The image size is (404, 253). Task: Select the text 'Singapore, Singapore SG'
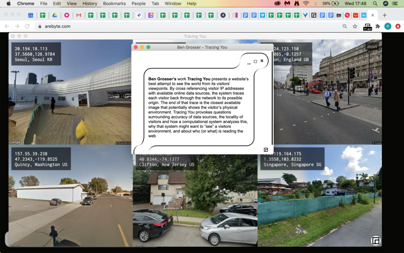(292, 164)
